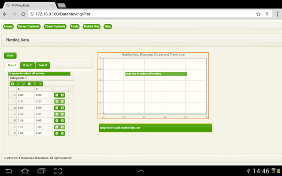Open the Mobile Site menu

[x=91, y=26]
